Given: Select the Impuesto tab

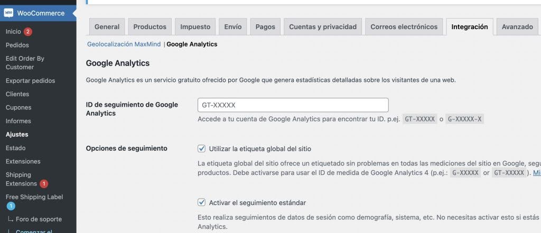Looking at the screenshot, I should coord(195,27).
